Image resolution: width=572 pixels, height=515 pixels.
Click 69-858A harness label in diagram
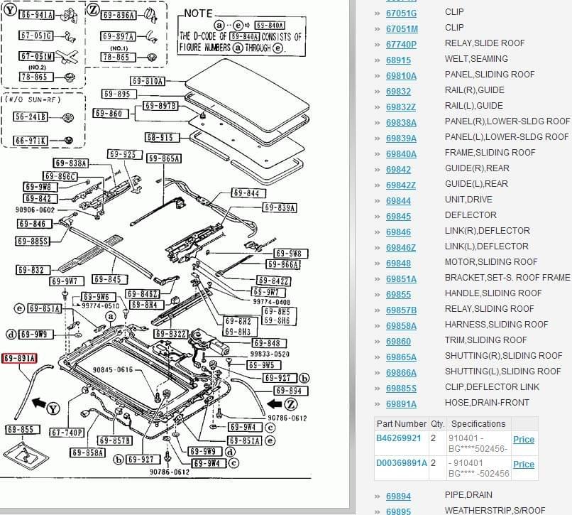(87, 453)
